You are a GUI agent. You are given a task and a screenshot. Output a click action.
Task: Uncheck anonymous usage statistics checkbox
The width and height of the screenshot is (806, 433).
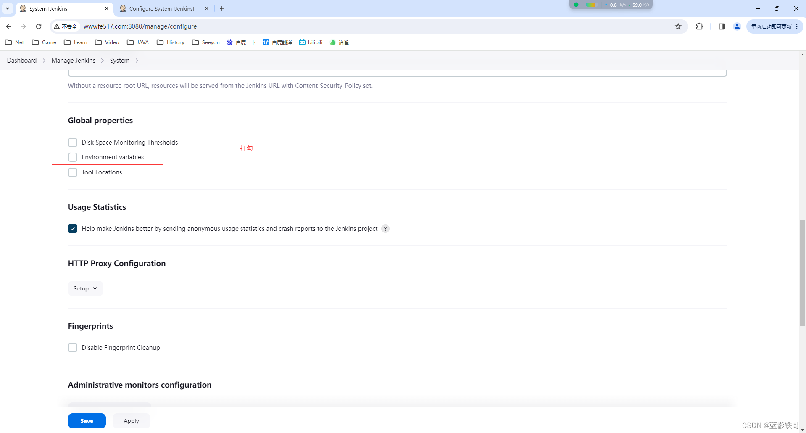click(x=73, y=229)
